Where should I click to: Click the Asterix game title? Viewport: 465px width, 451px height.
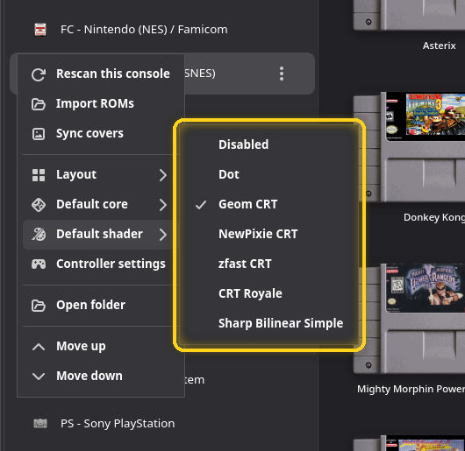coord(439,46)
